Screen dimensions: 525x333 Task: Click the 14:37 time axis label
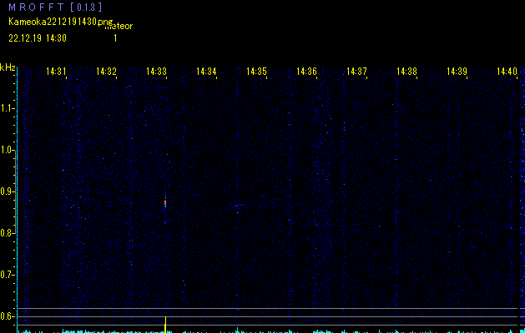(356, 72)
